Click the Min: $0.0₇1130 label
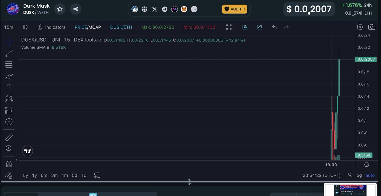 [199, 27]
